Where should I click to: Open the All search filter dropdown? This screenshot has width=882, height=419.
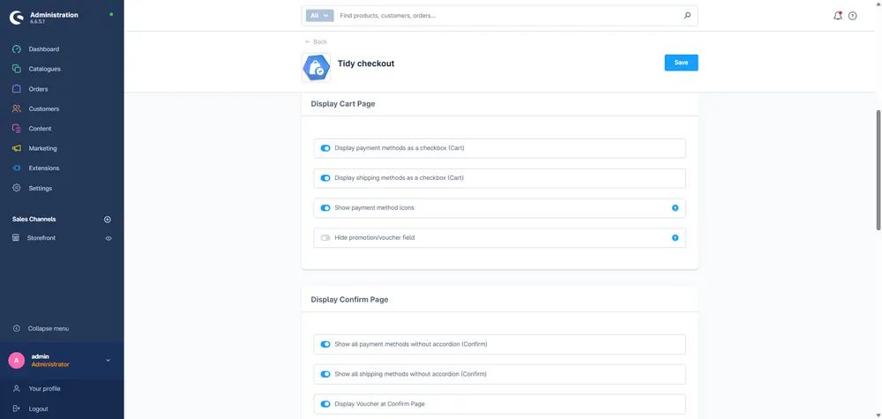(319, 16)
